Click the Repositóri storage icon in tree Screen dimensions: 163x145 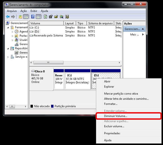[x=12, y=48]
